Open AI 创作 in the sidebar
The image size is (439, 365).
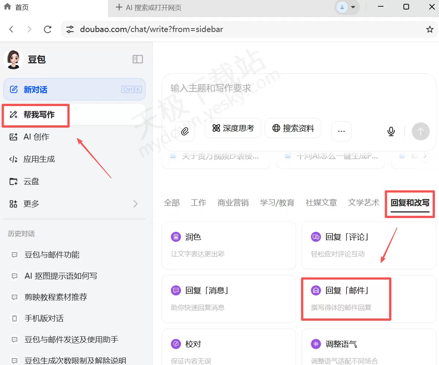coord(75,137)
